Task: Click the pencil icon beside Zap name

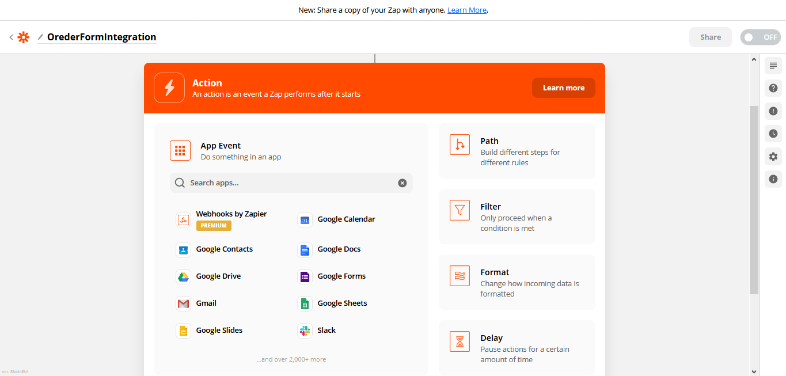Action: 40,37
